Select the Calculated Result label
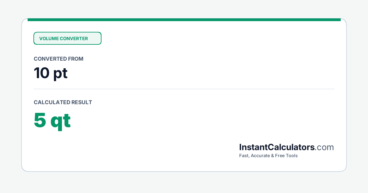Image resolution: width=368 pixels, height=193 pixels. pyautogui.click(x=63, y=102)
